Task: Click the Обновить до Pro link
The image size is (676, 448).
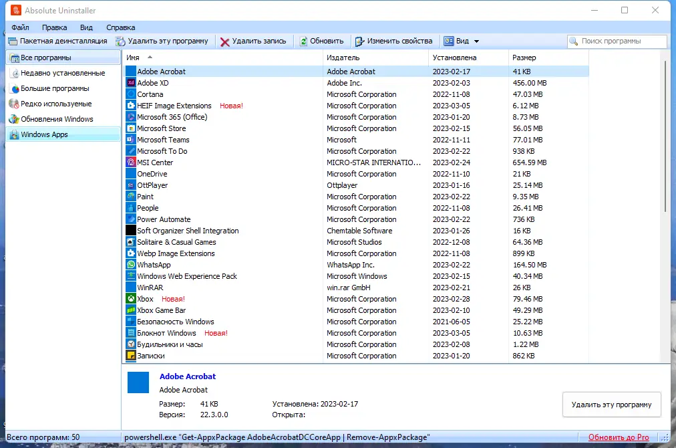Action: coord(619,438)
